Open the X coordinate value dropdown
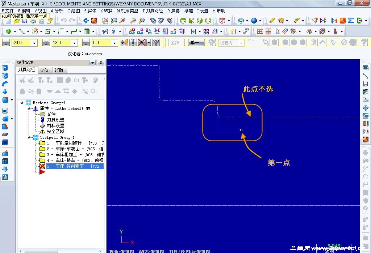Viewport: 371px width, 253px height. point(34,43)
